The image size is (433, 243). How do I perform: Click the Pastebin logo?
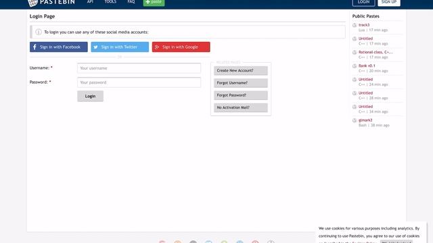(x=51, y=2)
